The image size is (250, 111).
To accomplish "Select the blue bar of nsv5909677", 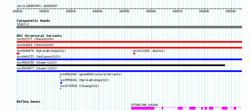I will pyautogui.click(x=129, y=71).
